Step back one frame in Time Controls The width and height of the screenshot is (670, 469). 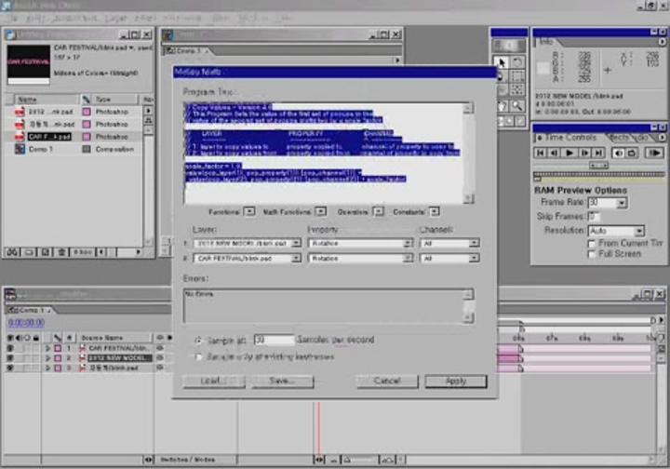pos(555,153)
